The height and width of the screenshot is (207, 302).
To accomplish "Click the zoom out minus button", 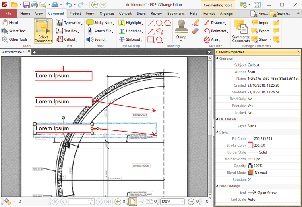I will (191, 202).
